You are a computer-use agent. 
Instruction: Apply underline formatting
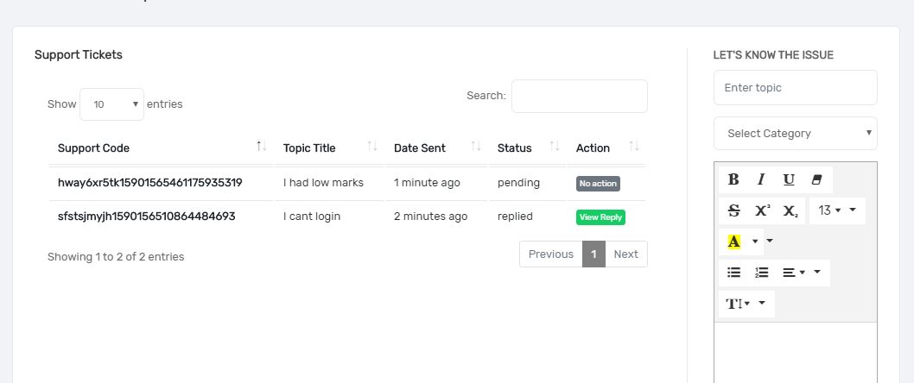tap(789, 179)
